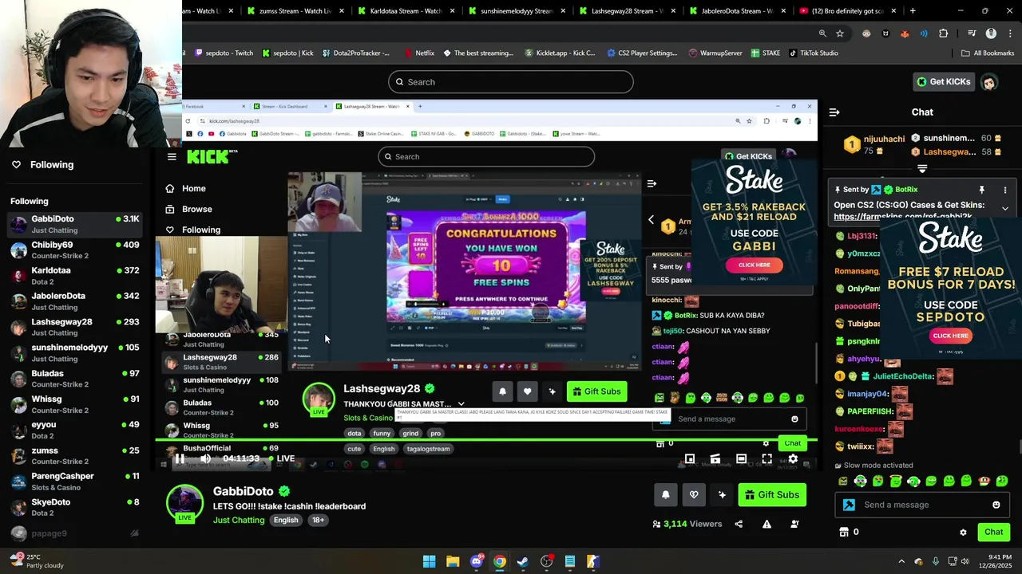The width and height of the screenshot is (1022, 574).
Task: Collapse the chat panel with the arrow icon
Action: pyautogui.click(x=834, y=112)
